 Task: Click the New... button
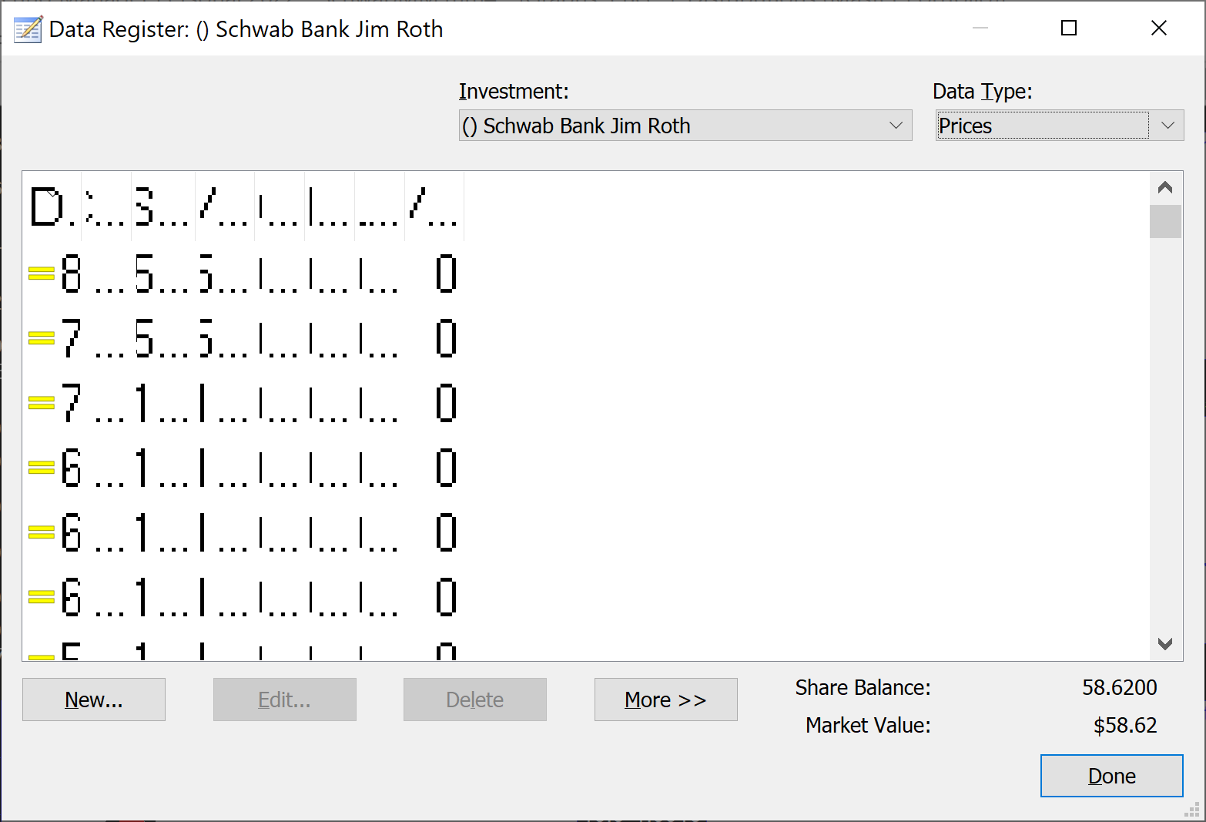click(x=94, y=700)
